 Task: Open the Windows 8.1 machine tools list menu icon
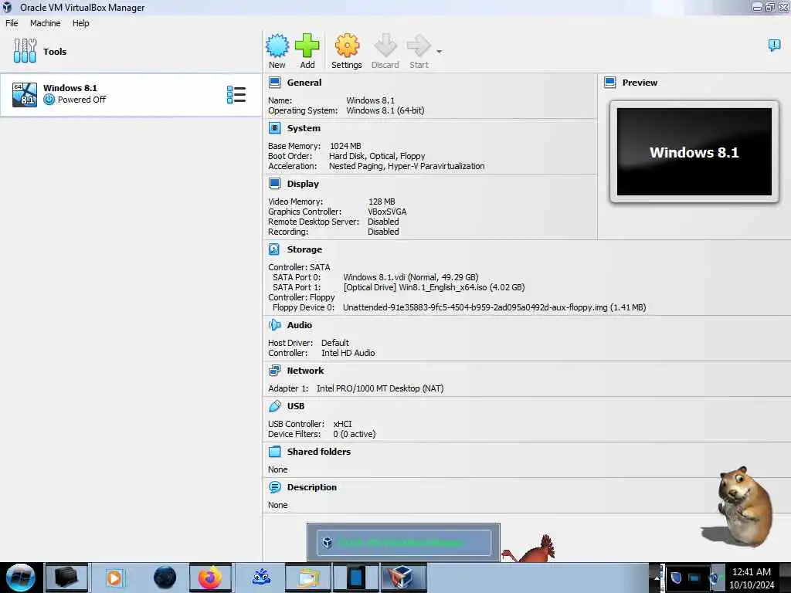236,95
